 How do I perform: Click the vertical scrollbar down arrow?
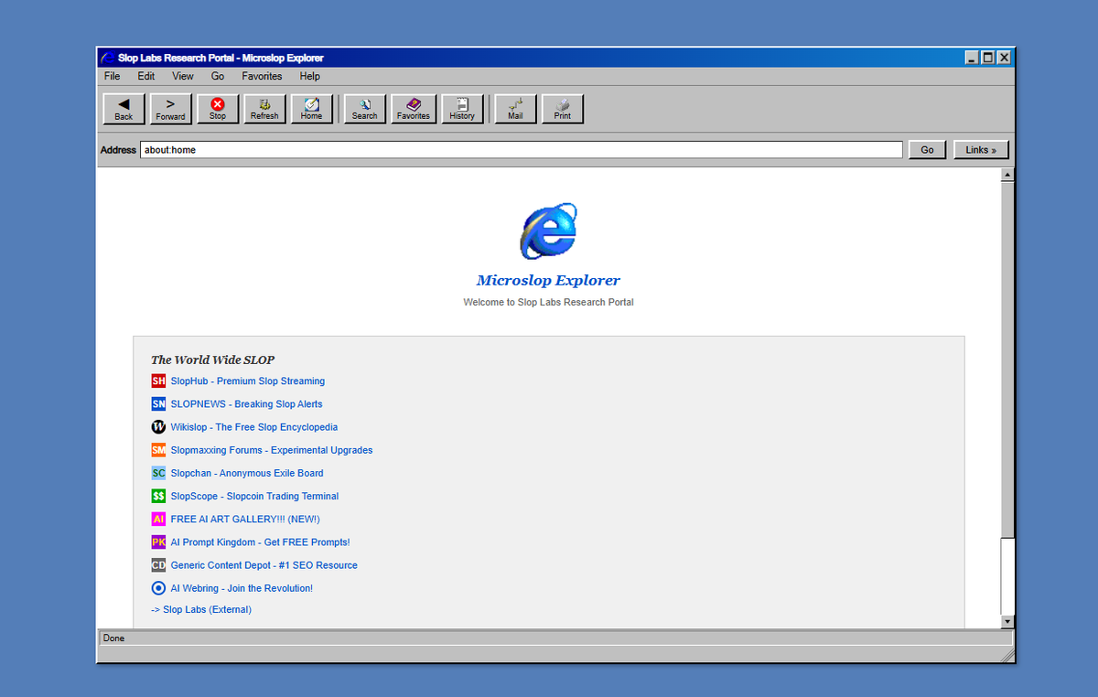tap(1007, 621)
